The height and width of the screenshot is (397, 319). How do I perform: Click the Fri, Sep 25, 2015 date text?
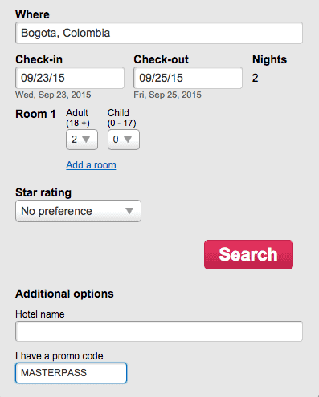click(x=167, y=95)
